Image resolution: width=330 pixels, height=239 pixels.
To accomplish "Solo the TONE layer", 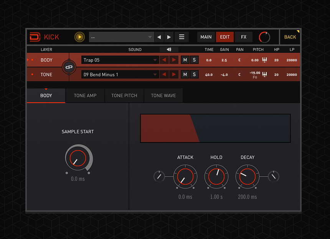I will 194,75.
